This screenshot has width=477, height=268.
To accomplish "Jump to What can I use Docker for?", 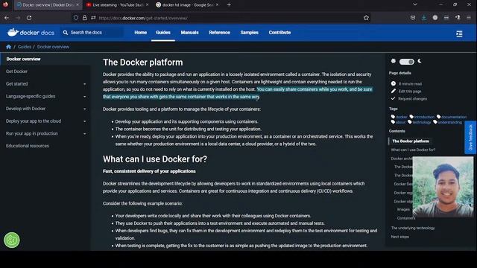I will (x=413, y=150).
